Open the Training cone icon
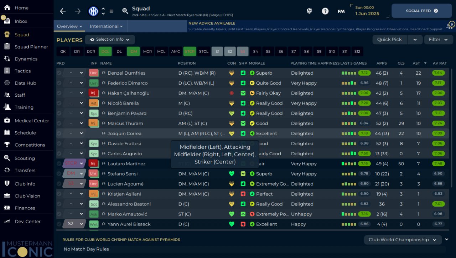 7,107
